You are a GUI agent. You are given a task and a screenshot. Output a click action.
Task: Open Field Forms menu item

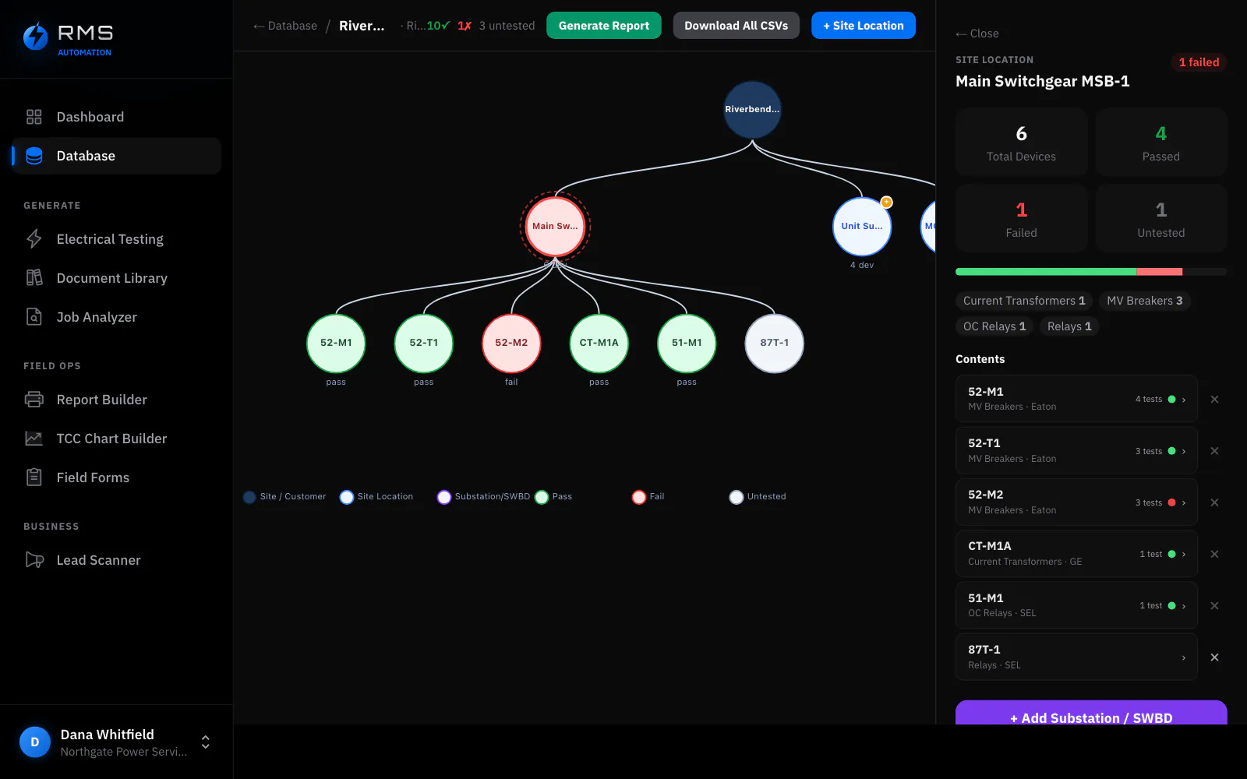point(116,478)
